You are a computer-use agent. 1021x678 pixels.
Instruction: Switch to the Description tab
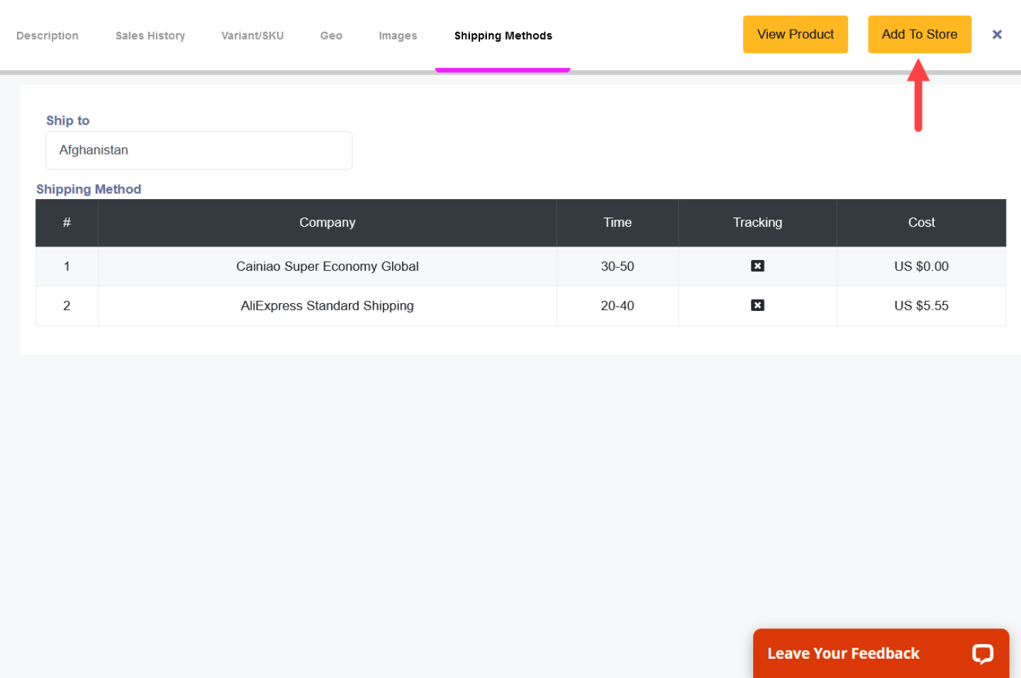tap(48, 35)
